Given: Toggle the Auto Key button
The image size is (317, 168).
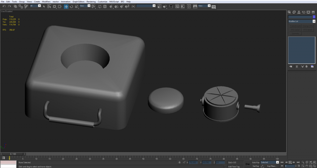Looking at the screenshot, I should pyautogui.click(x=256, y=162).
